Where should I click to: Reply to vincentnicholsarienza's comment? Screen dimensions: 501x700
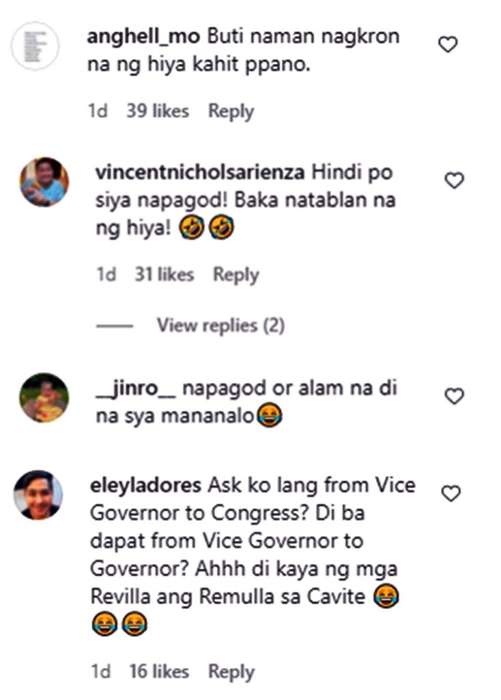coord(235,275)
